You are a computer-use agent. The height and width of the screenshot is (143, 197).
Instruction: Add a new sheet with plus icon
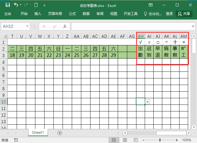(x=60, y=133)
